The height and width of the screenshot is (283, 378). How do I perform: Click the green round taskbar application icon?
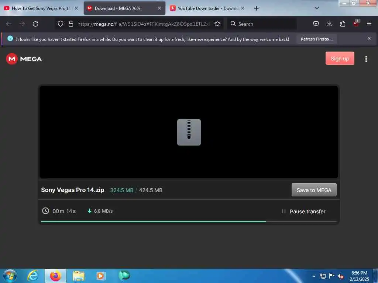tap(124, 275)
